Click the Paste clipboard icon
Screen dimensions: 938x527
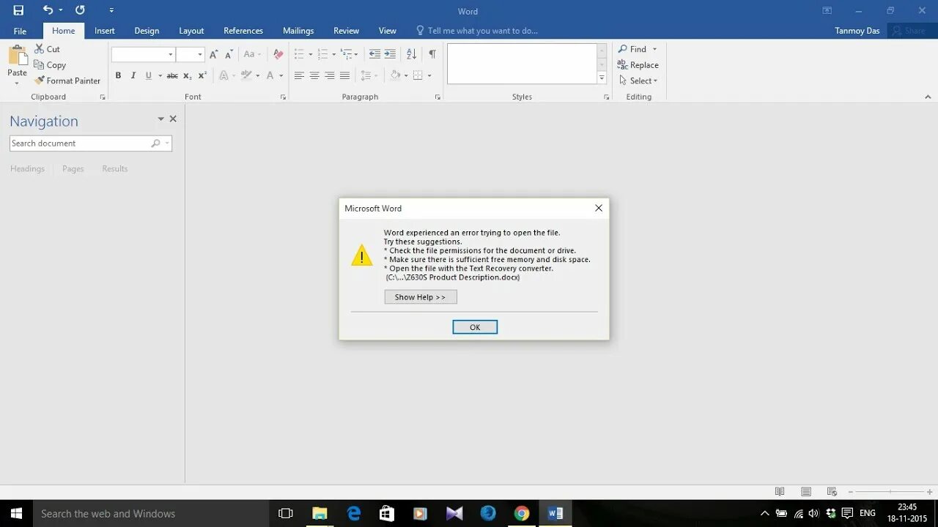pos(17,55)
